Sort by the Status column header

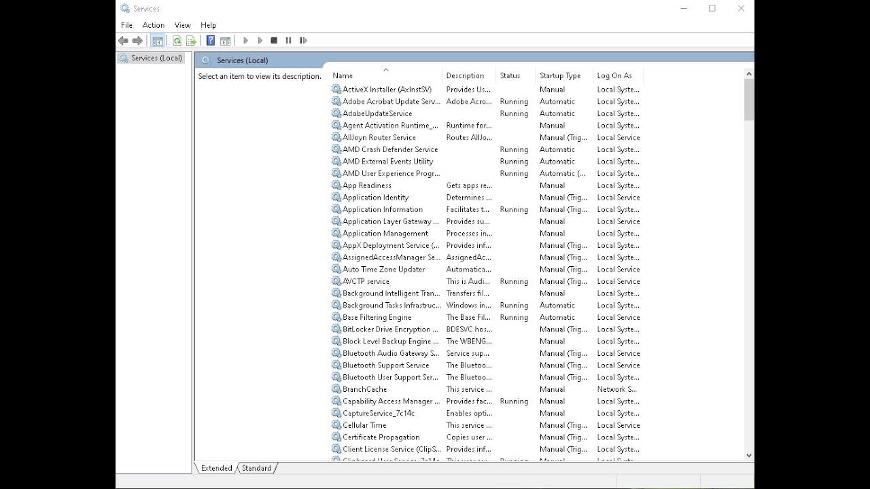tap(516, 75)
